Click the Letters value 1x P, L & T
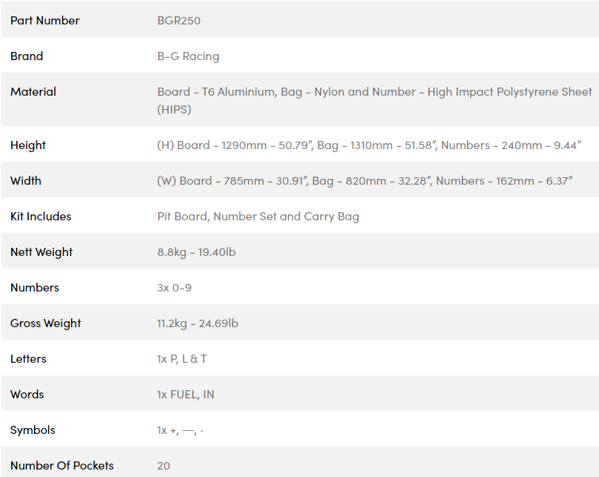The height and width of the screenshot is (477, 599). (x=182, y=359)
